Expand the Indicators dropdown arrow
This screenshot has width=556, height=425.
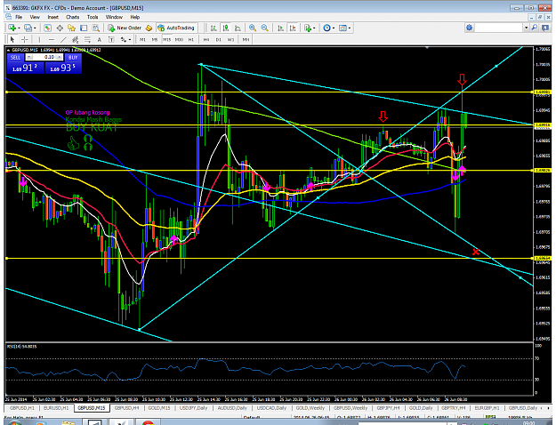pyautogui.click(x=314, y=28)
